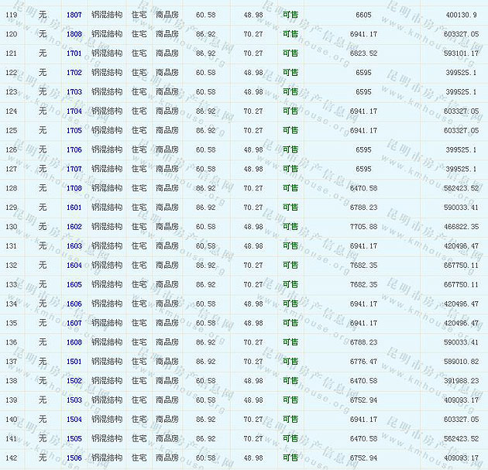Image resolution: width=488 pixels, height=470 pixels.
Task: Click the 可售 status in row 119
Action: [290, 15]
